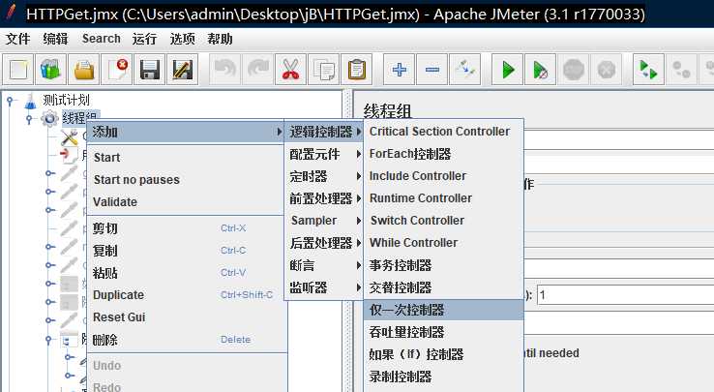Start the test with the green play icon
The width and height of the screenshot is (714, 392).
pyautogui.click(x=508, y=70)
